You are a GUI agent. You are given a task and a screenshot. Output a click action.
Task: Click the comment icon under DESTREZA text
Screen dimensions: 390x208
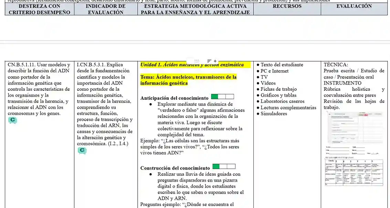(x=12, y=120)
